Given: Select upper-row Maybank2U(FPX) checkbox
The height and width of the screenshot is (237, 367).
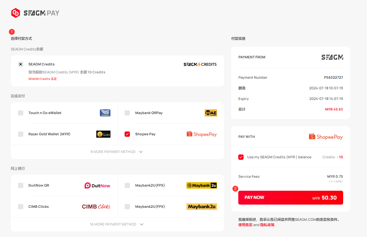Looking at the screenshot, I should point(127,185).
